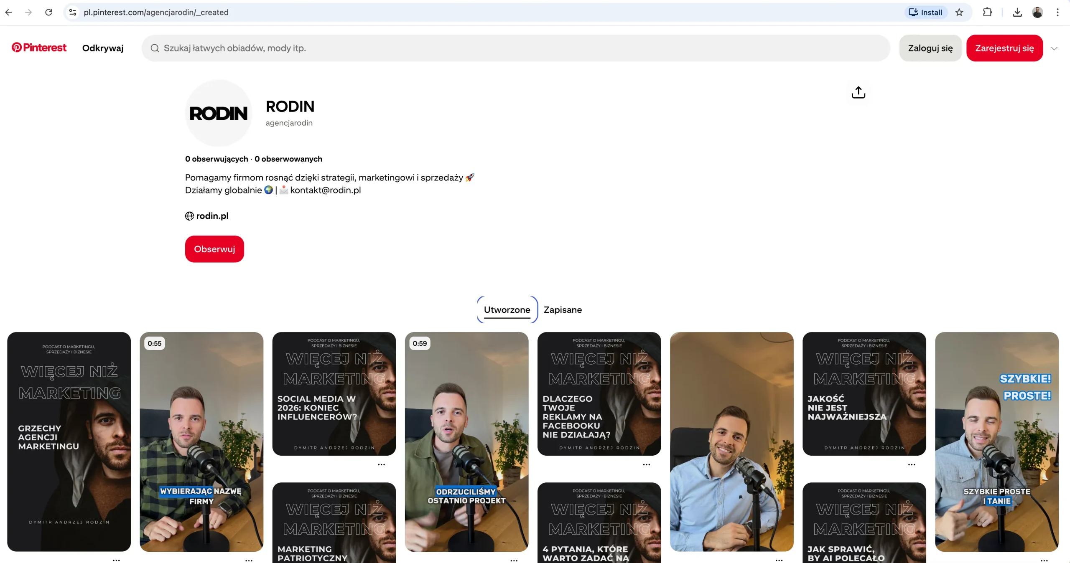
Task: Install Pinterest from the address bar icon
Action: [x=926, y=12]
